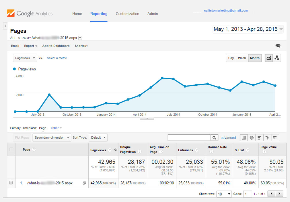Go to the Admin tab
This screenshot has height=202, width=290.
point(153,14)
